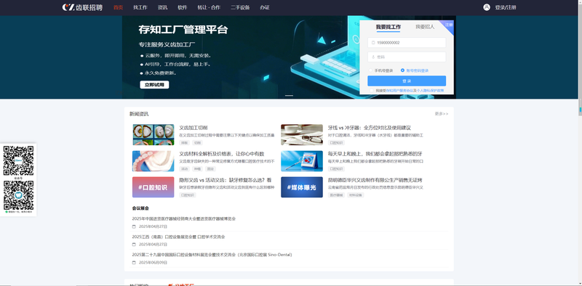Click the banner carousel indicator dash
This screenshot has width=582, height=286.
[289, 96]
